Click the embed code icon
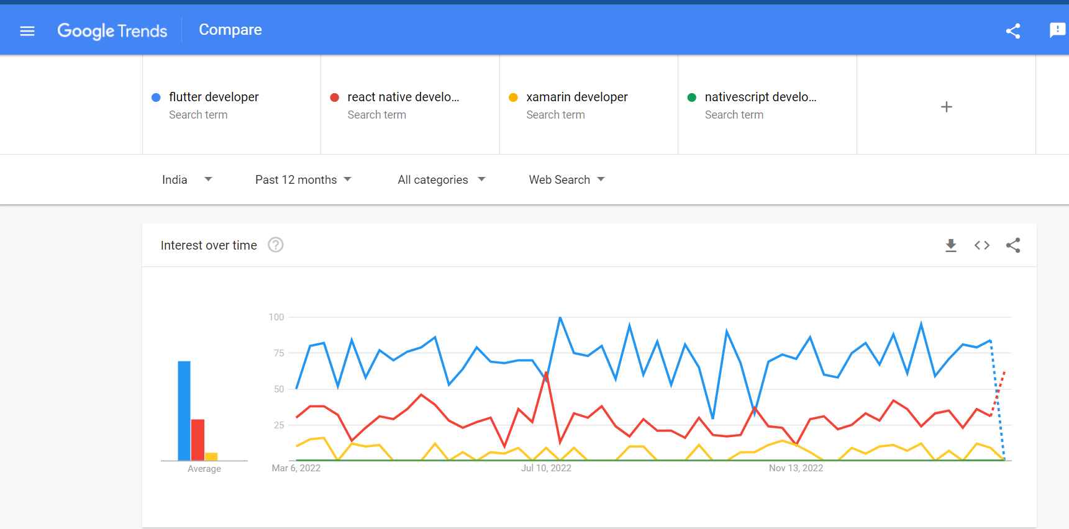Screen dimensions: 1069x529 (982, 245)
